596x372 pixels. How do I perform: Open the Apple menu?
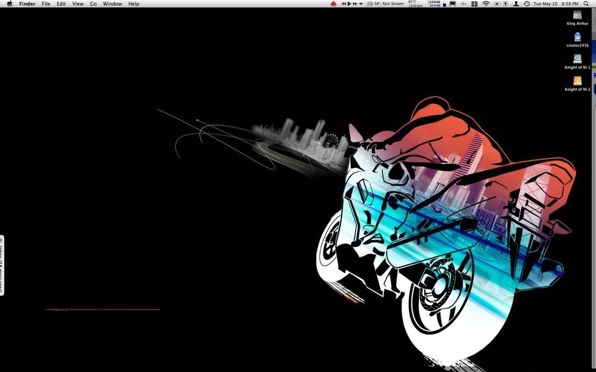(9, 3)
